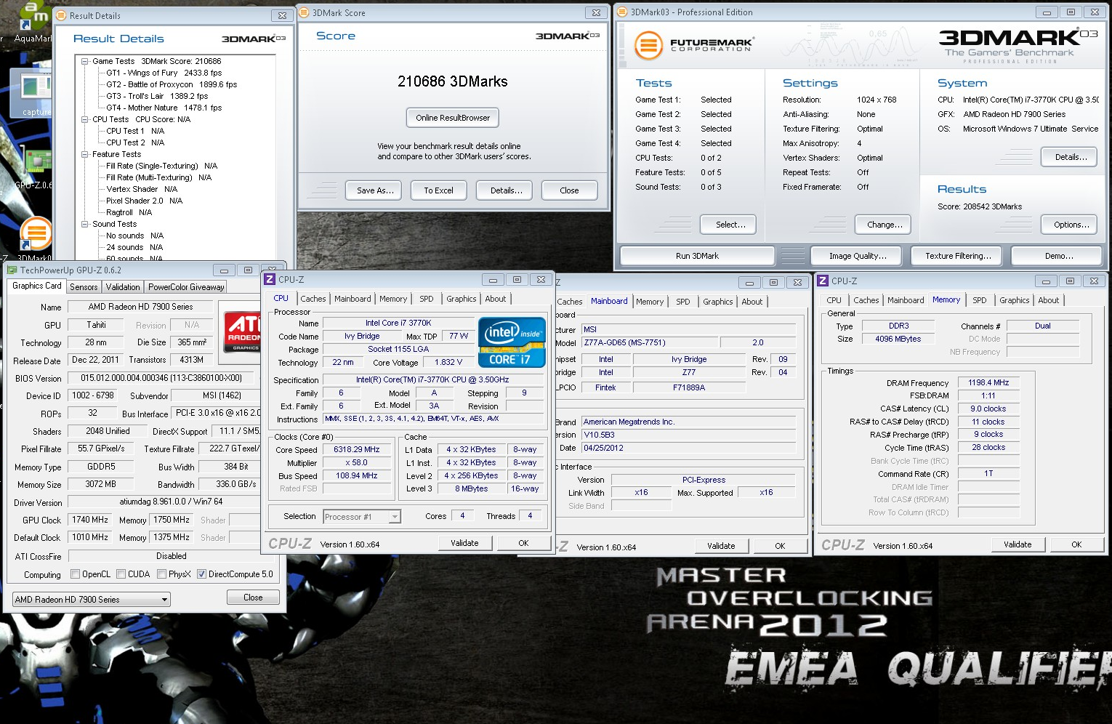The image size is (1112, 724).
Task: Open the PowerColor Giveaway tab
Action: [186, 287]
